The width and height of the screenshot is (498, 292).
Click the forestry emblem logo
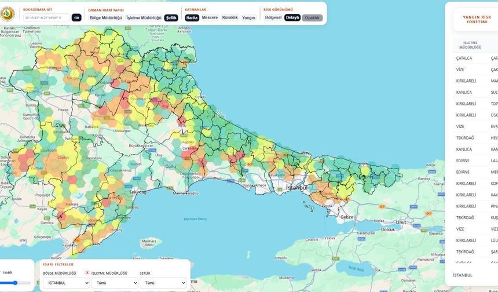point(8,14)
